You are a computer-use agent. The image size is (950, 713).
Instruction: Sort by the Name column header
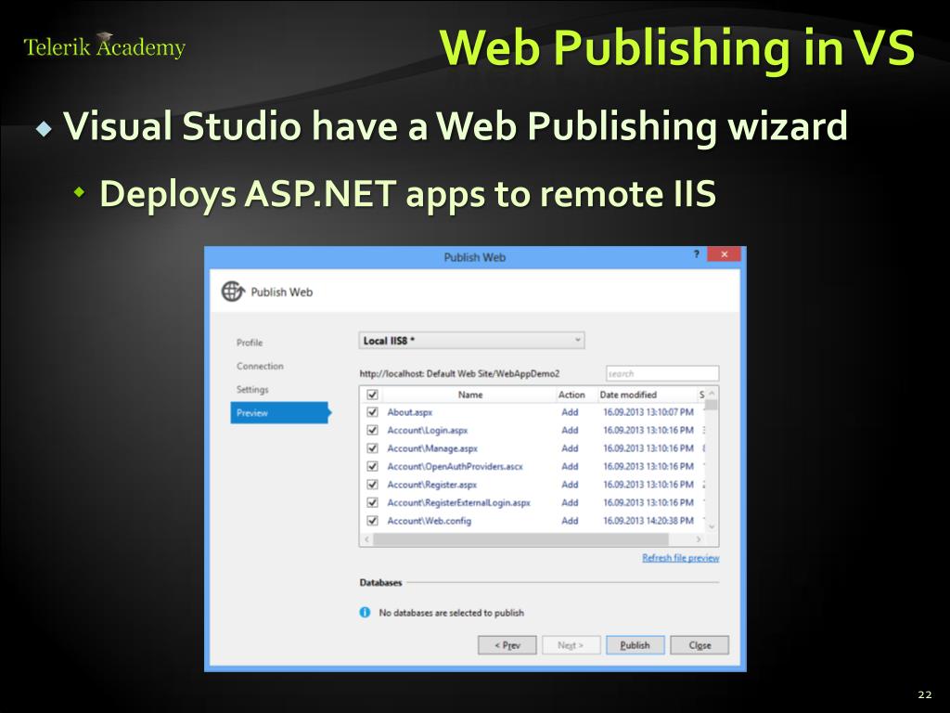(470, 395)
